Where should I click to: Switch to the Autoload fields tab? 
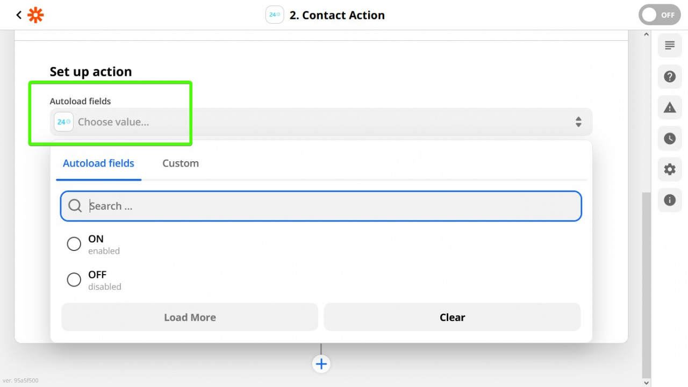(98, 163)
